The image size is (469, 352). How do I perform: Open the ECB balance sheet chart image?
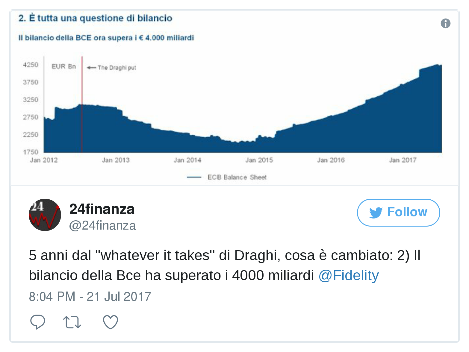[234, 98]
